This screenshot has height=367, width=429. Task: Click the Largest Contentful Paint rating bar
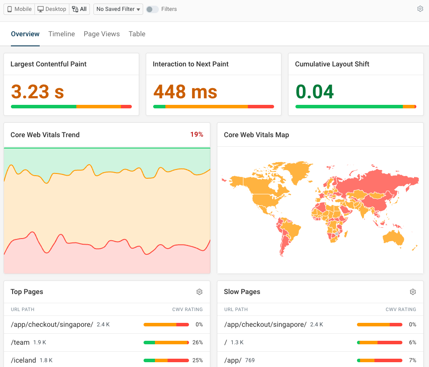(71, 106)
